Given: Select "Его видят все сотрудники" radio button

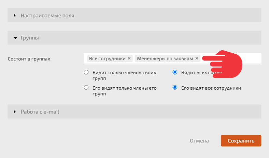Looking at the screenshot, I should point(175,88).
